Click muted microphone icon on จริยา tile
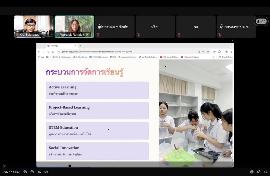This screenshot has height=176, width=270. point(139,35)
